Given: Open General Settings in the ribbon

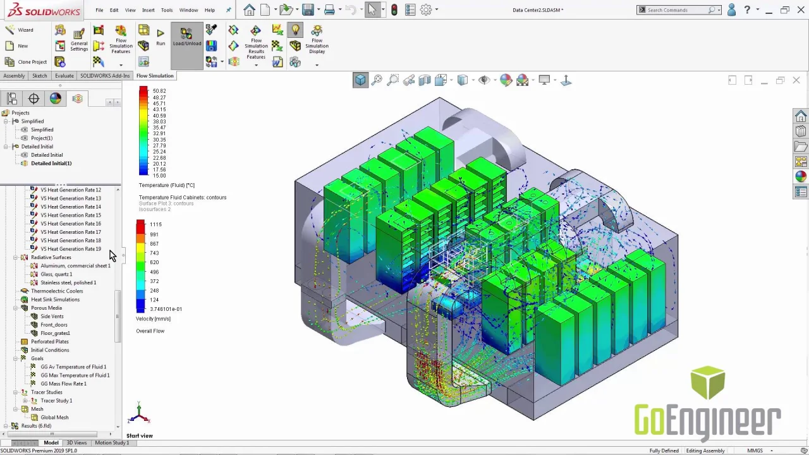Looking at the screenshot, I should point(79,39).
